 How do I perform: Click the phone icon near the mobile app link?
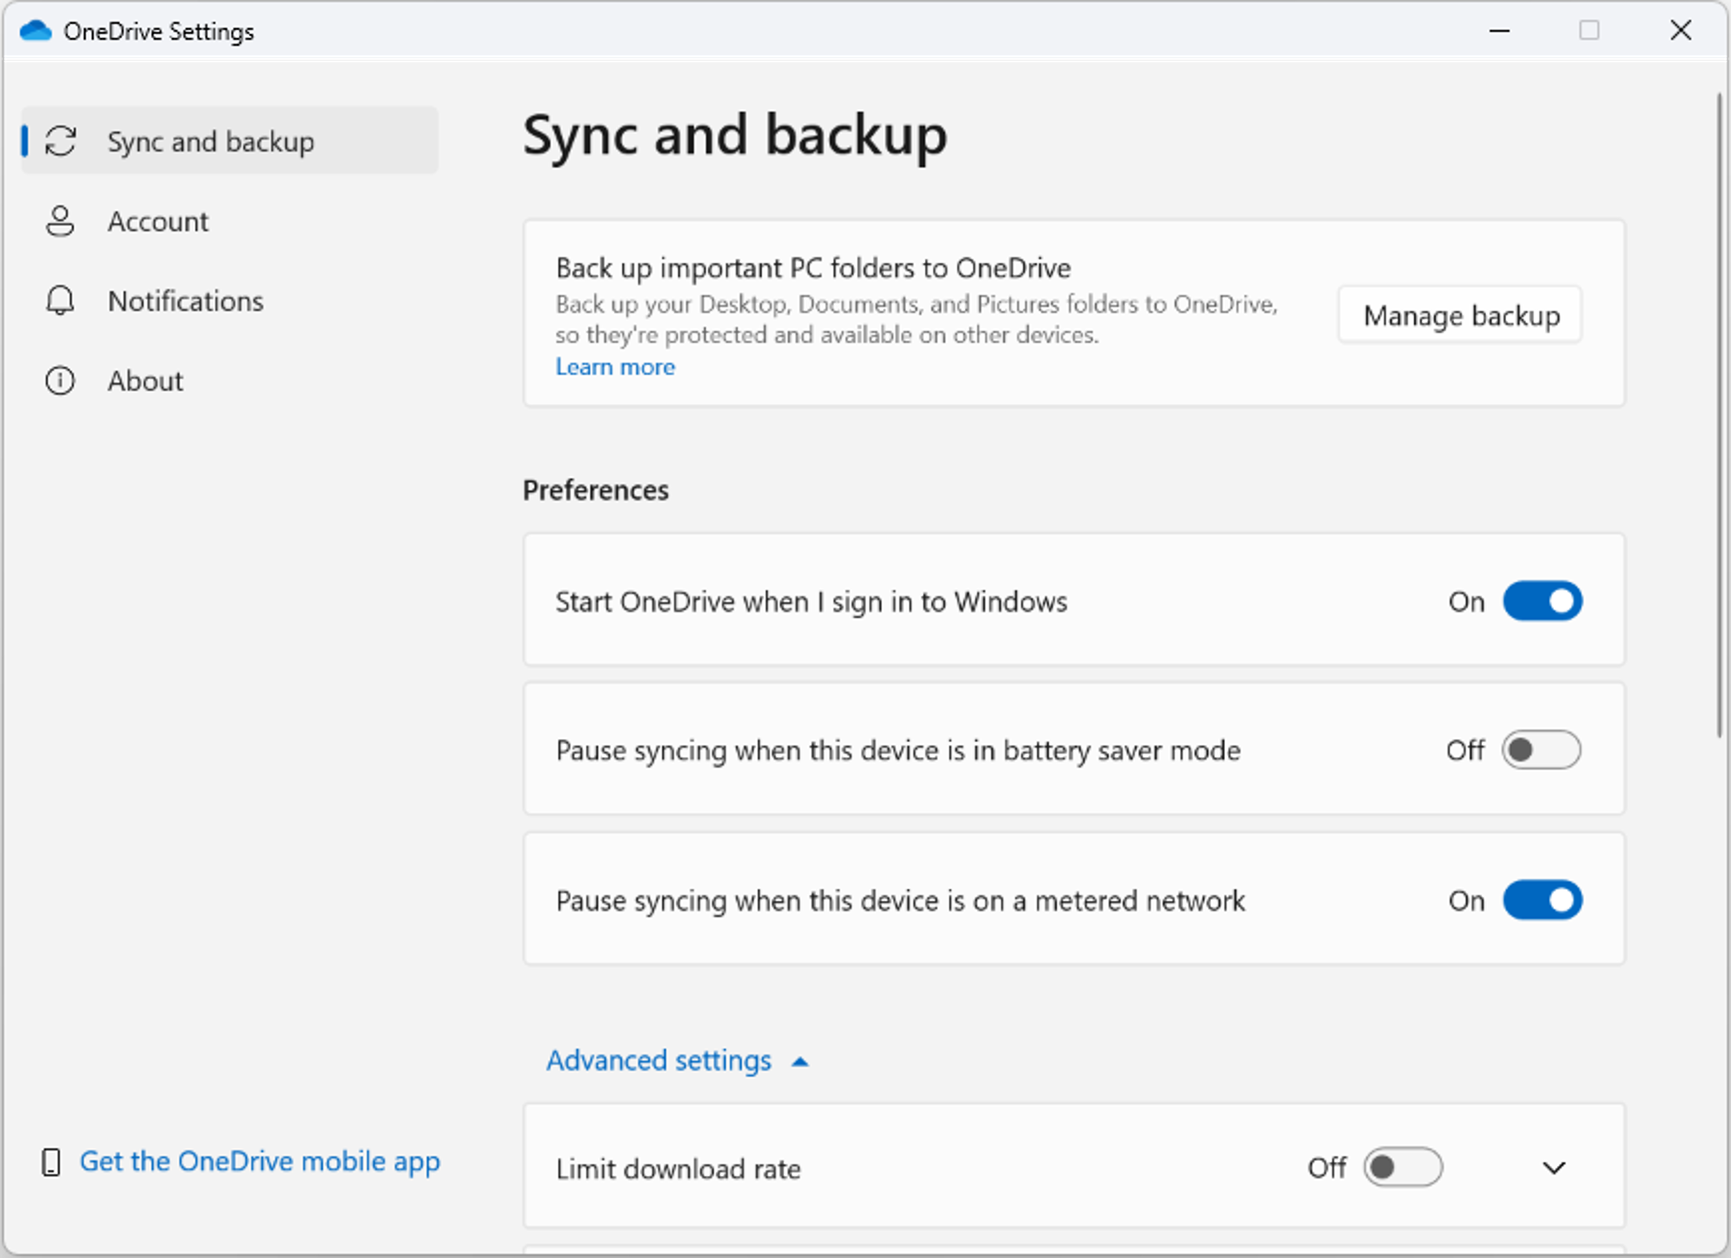point(52,1161)
